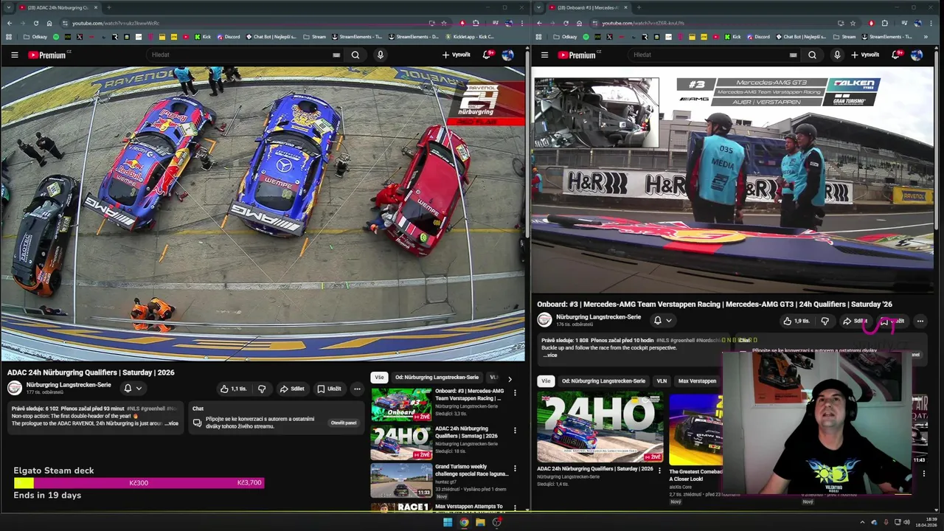Viewport: 944px width, 531px height.
Task: Switch to Onboard #3 Mercedes browser tab
Action: 588,7
